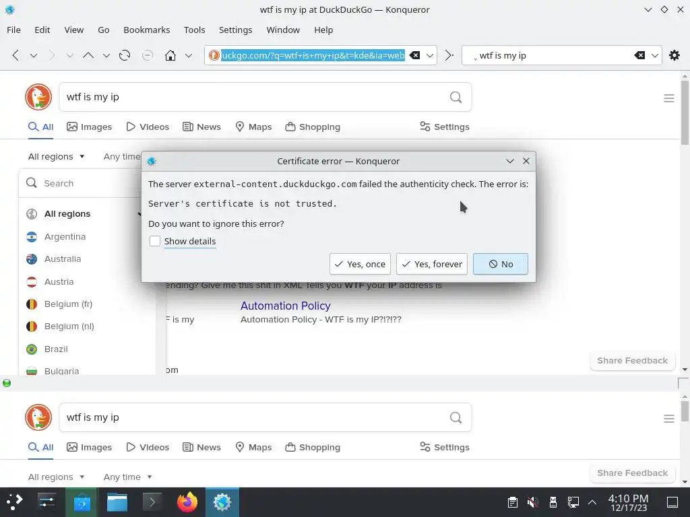Click No in certificate error dialog
Image resolution: width=690 pixels, height=517 pixels.
click(x=501, y=264)
